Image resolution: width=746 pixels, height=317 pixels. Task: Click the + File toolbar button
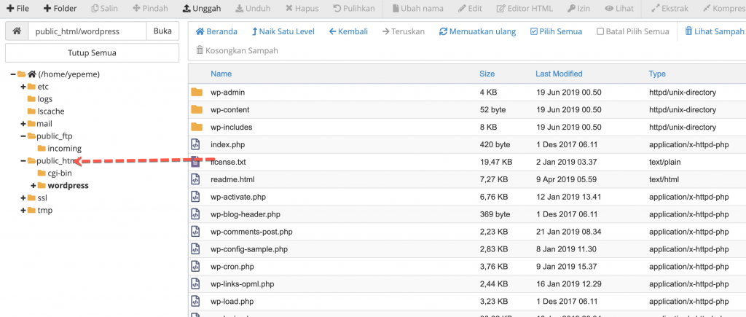coord(15,9)
